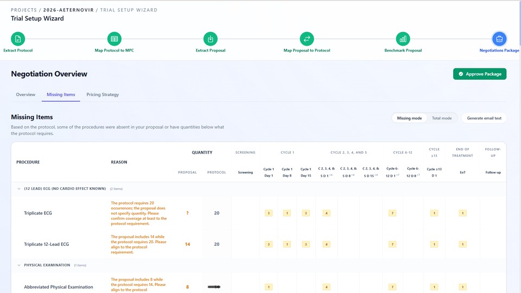Click proposal quantity 8 for Abbreviated Physical Examination
The height and width of the screenshot is (293, 521).
click(187, 287)
